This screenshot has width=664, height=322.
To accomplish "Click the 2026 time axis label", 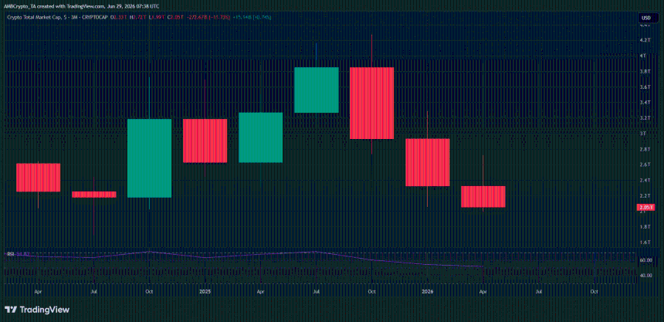I will pyautogui.click(x=427, y=292).
